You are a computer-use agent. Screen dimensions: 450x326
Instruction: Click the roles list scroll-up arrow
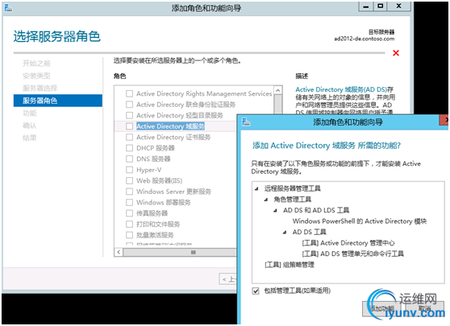point(277,90)
